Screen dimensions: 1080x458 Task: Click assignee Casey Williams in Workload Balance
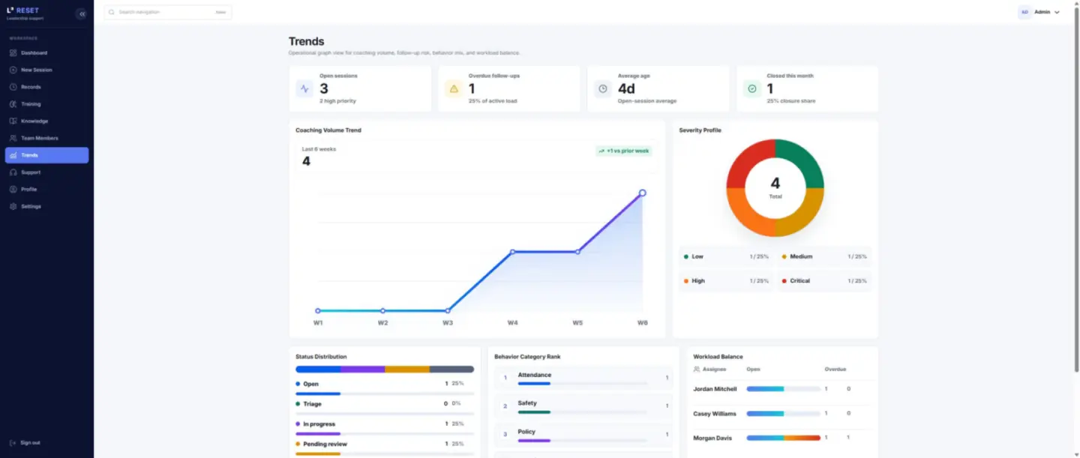(x=715, y=414)
